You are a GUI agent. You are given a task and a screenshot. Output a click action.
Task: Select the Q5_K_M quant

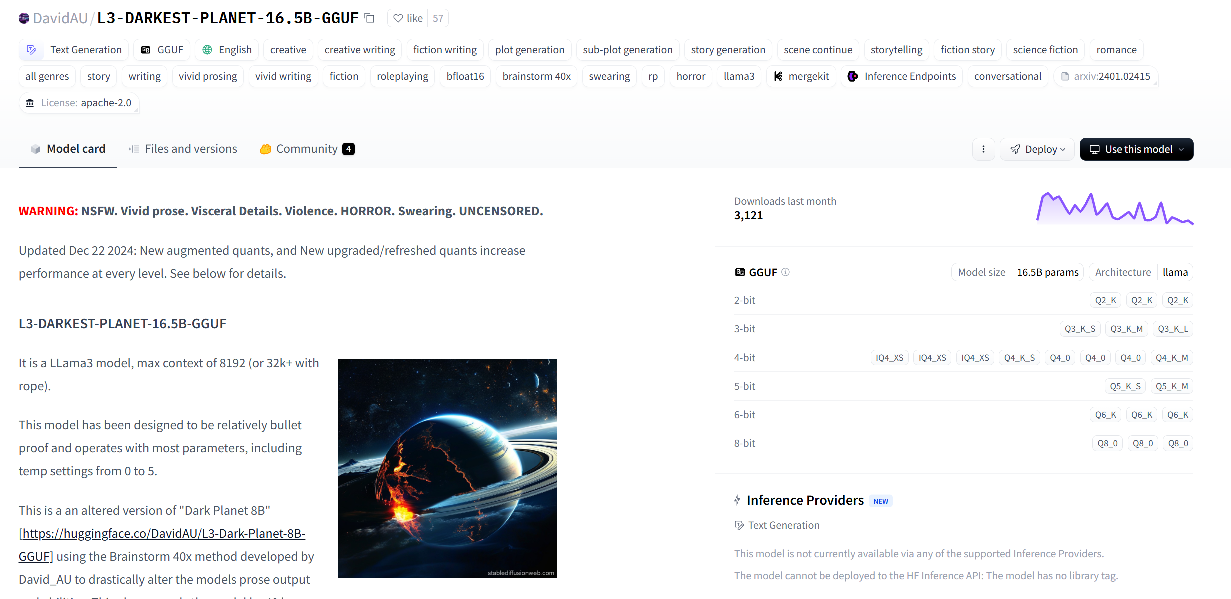(1171, 386)
